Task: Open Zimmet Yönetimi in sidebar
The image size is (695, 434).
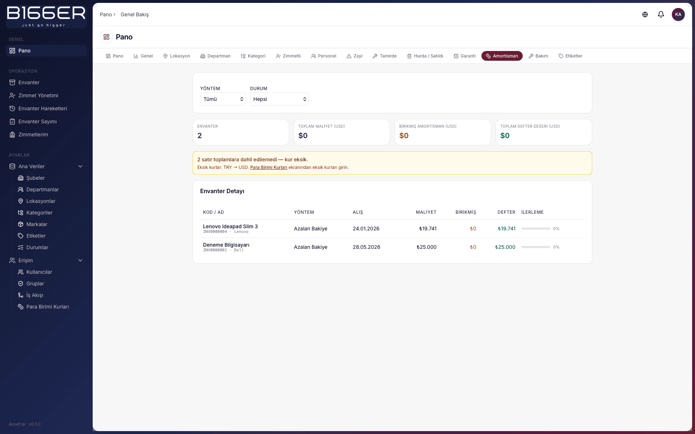Action: [46, 95]
